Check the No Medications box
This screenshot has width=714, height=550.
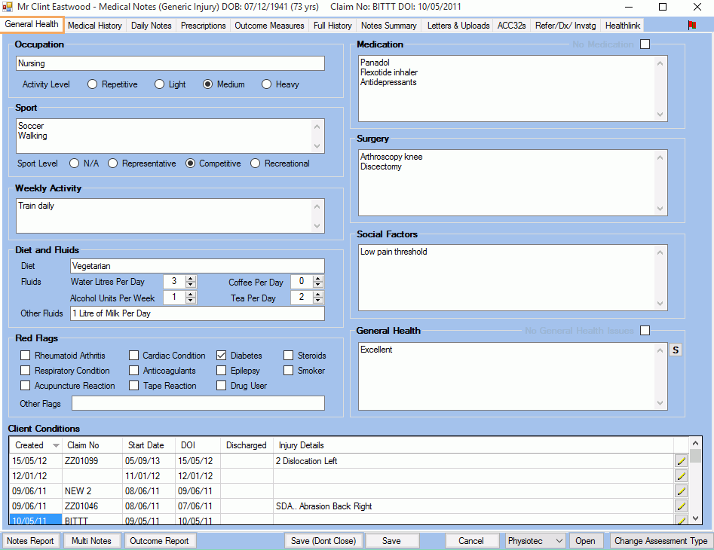click(x=645, y=44)
